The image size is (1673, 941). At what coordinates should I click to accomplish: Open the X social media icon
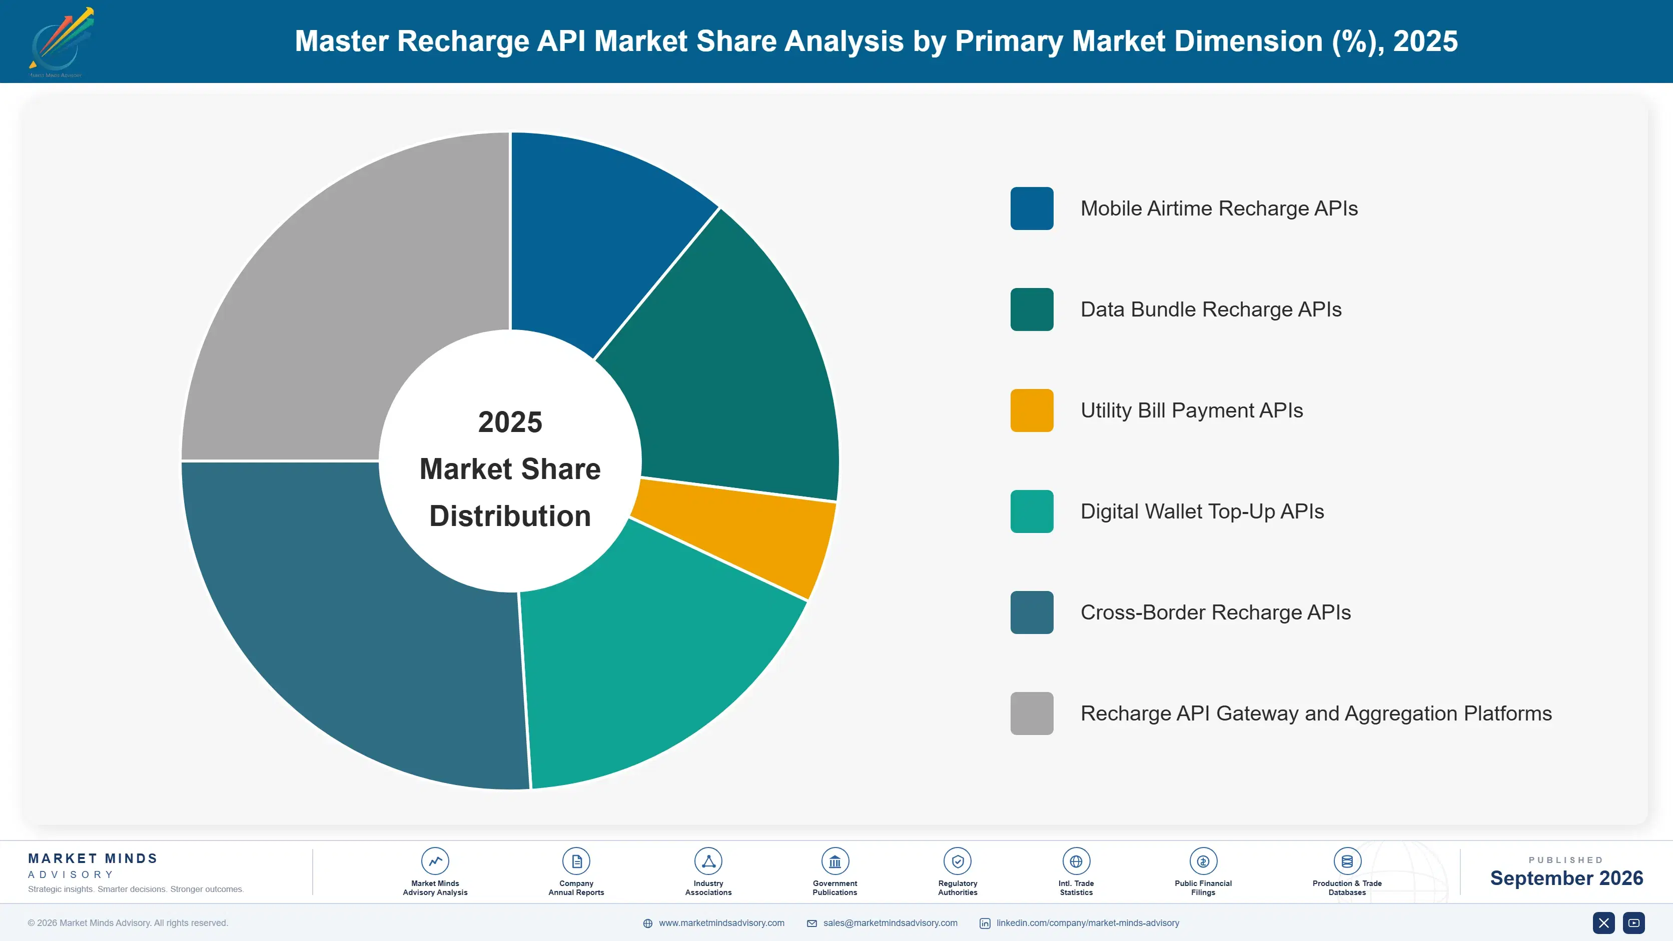point(1603,923)
